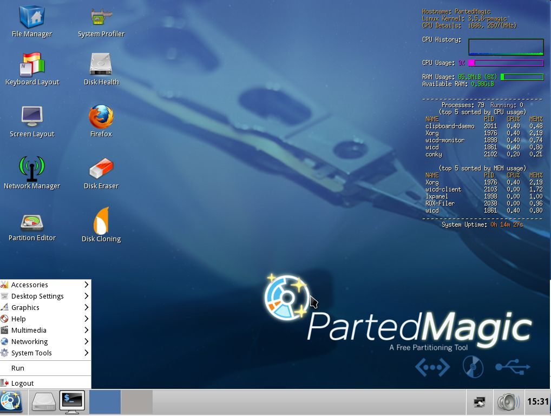This screenshot has width=551, height=416.
Task: Choose Logout in the start menu
Action: [x=45, y=384]
